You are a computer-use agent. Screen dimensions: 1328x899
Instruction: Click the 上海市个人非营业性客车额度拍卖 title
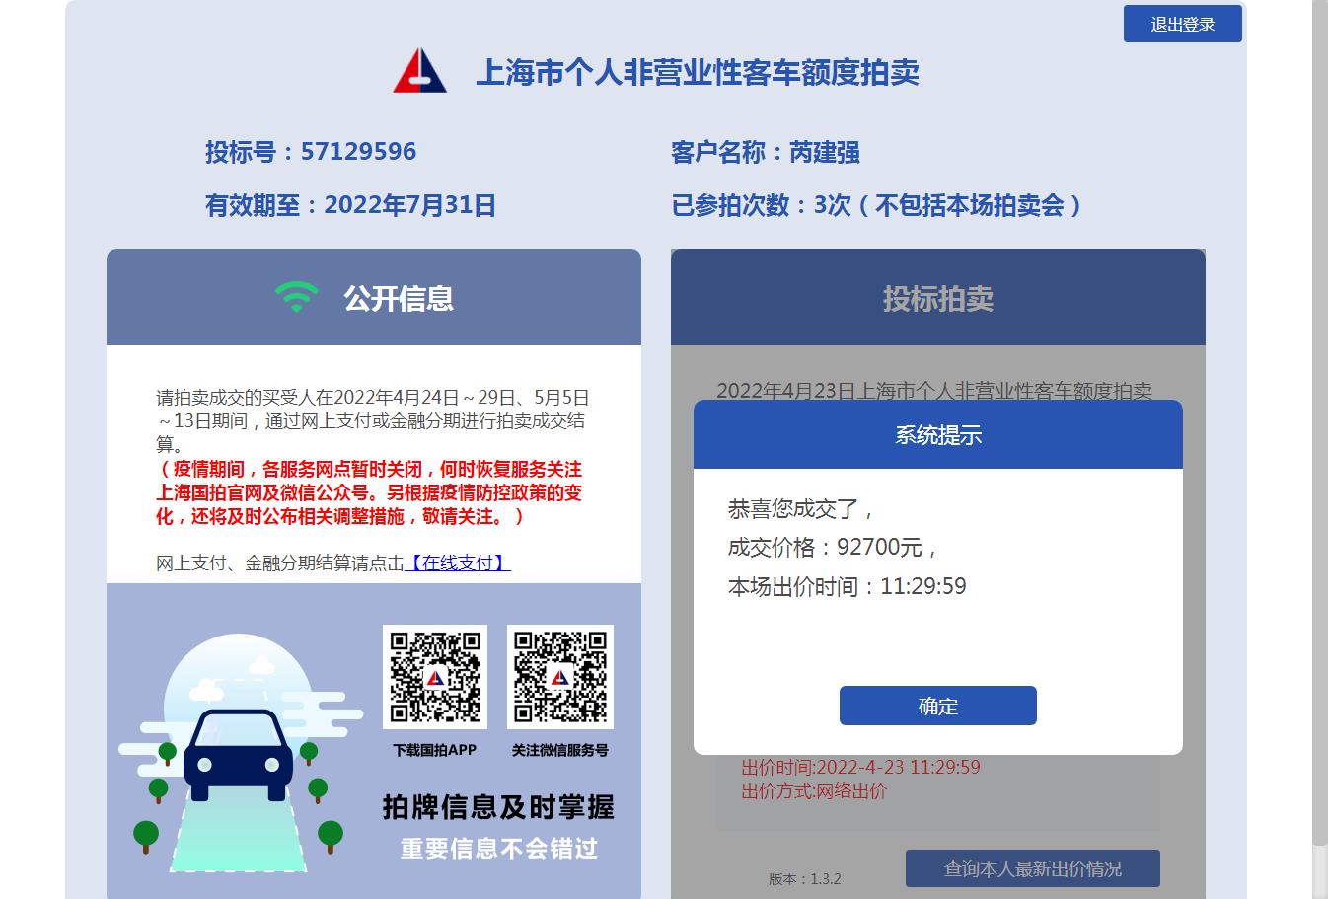pyautogui.click(x=698, y=72)
